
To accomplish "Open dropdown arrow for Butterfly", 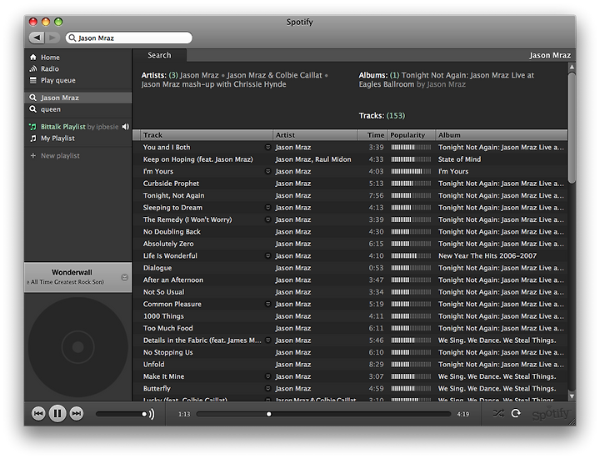I will 267,388.
